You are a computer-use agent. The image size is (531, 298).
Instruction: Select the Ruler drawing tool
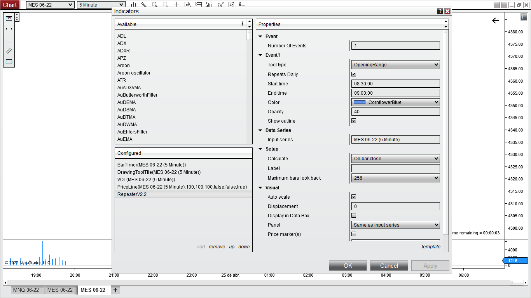point(9,18)
